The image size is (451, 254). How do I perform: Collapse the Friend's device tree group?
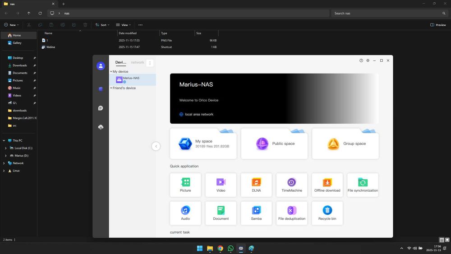point(111,88)
